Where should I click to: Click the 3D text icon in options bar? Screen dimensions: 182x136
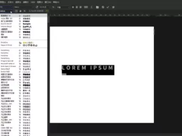113,7
